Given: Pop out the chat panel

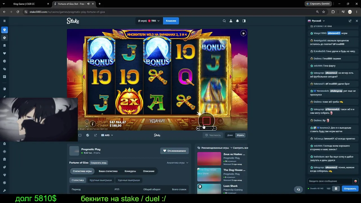Looking at the screenshot, I should (x=350, y=21).
